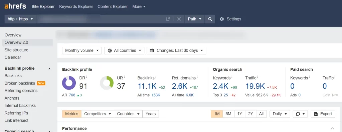Open Changes: Last 30 days dropdown
The width and height of the screenshot is (342, 132).
(176, 51)
